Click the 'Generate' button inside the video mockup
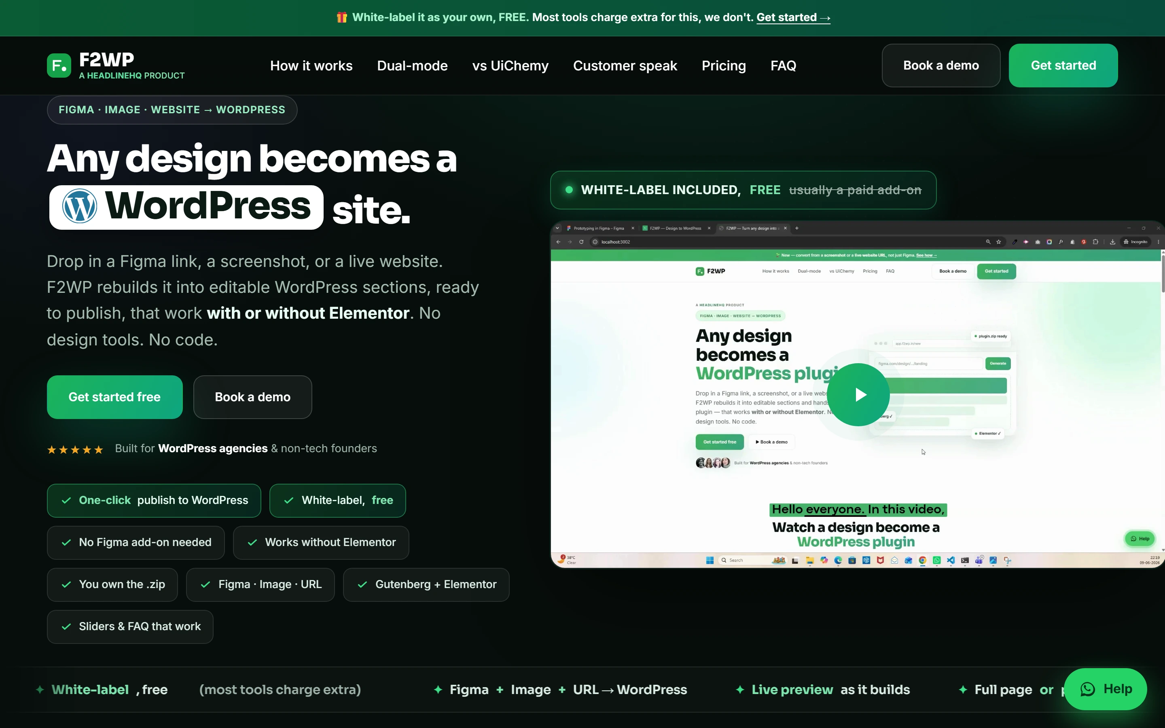 (x=998, y=364)
